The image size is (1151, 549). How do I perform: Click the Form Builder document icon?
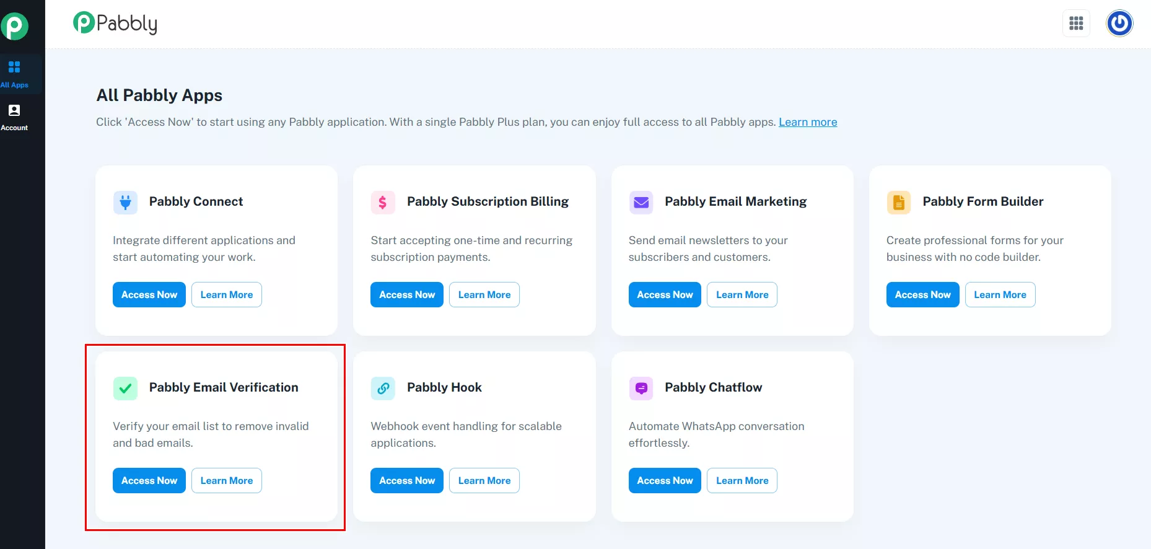click(899, 202)
